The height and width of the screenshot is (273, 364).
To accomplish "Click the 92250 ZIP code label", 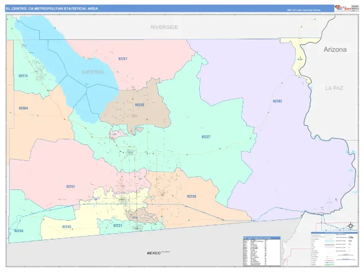I will [191, 196].
